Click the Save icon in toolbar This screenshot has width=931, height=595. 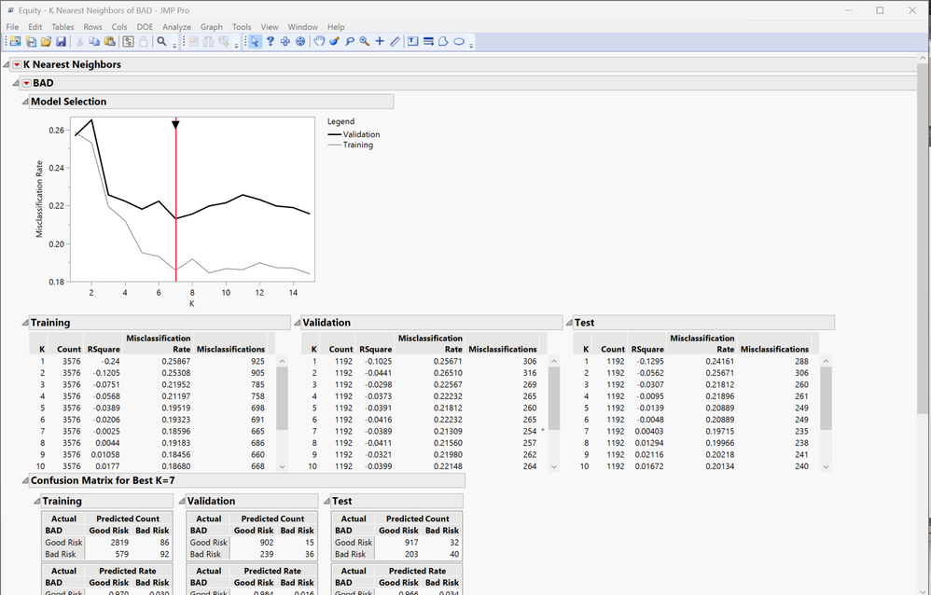(x=61, y=42)
